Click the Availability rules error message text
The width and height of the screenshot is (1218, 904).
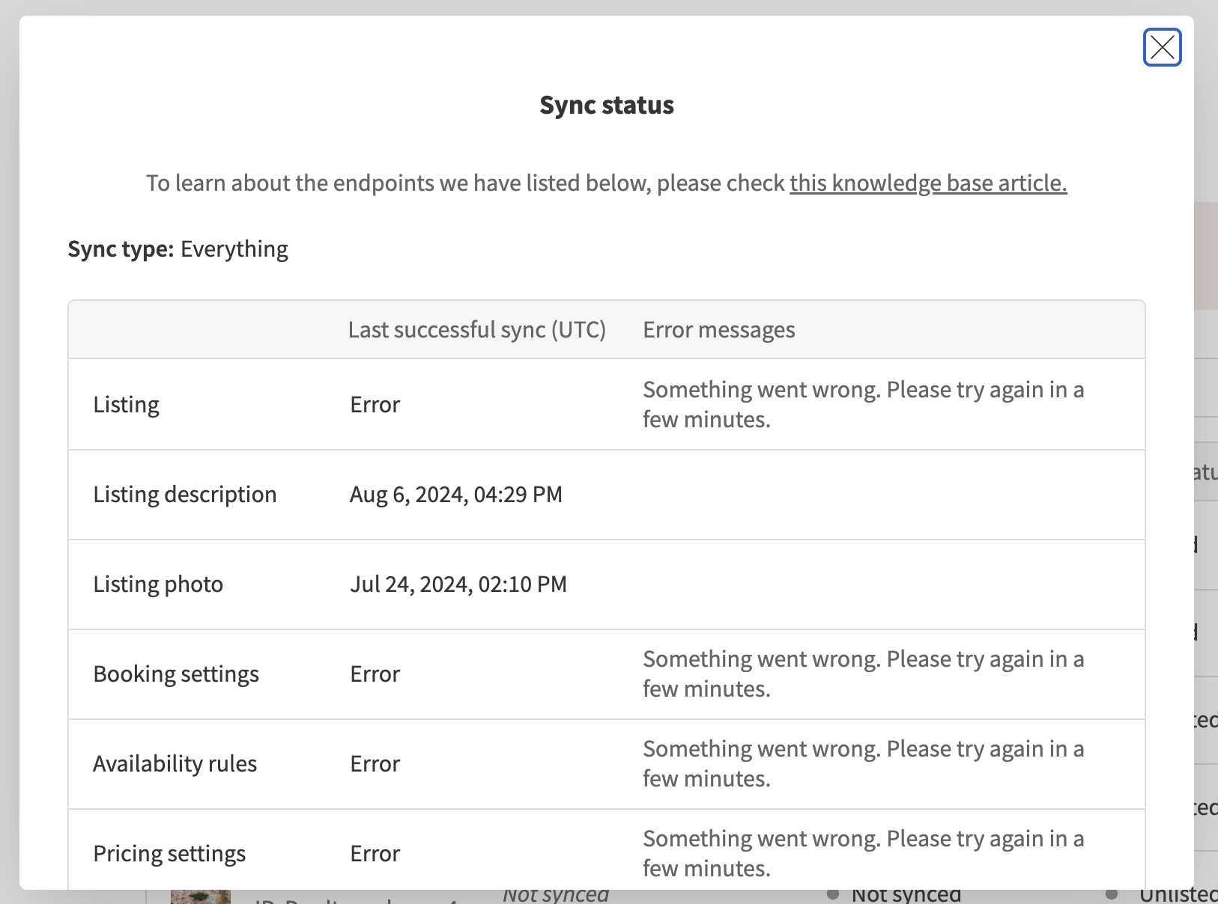pos(863,764)
